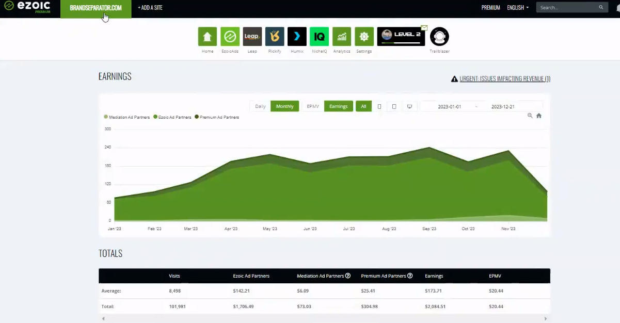Switch chart to Daily view
Viewport: 620px width, 323px height.
click(260, 106)
